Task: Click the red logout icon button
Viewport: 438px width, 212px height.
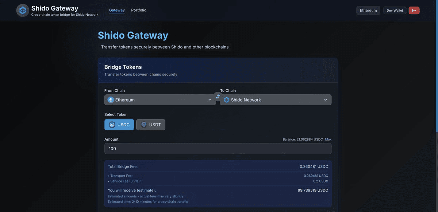Action: 414,11
